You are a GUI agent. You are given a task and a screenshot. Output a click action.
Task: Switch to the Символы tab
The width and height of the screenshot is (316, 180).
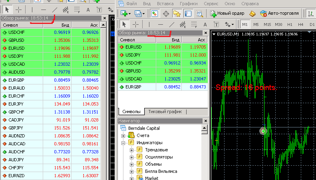(x=131, y=112)
